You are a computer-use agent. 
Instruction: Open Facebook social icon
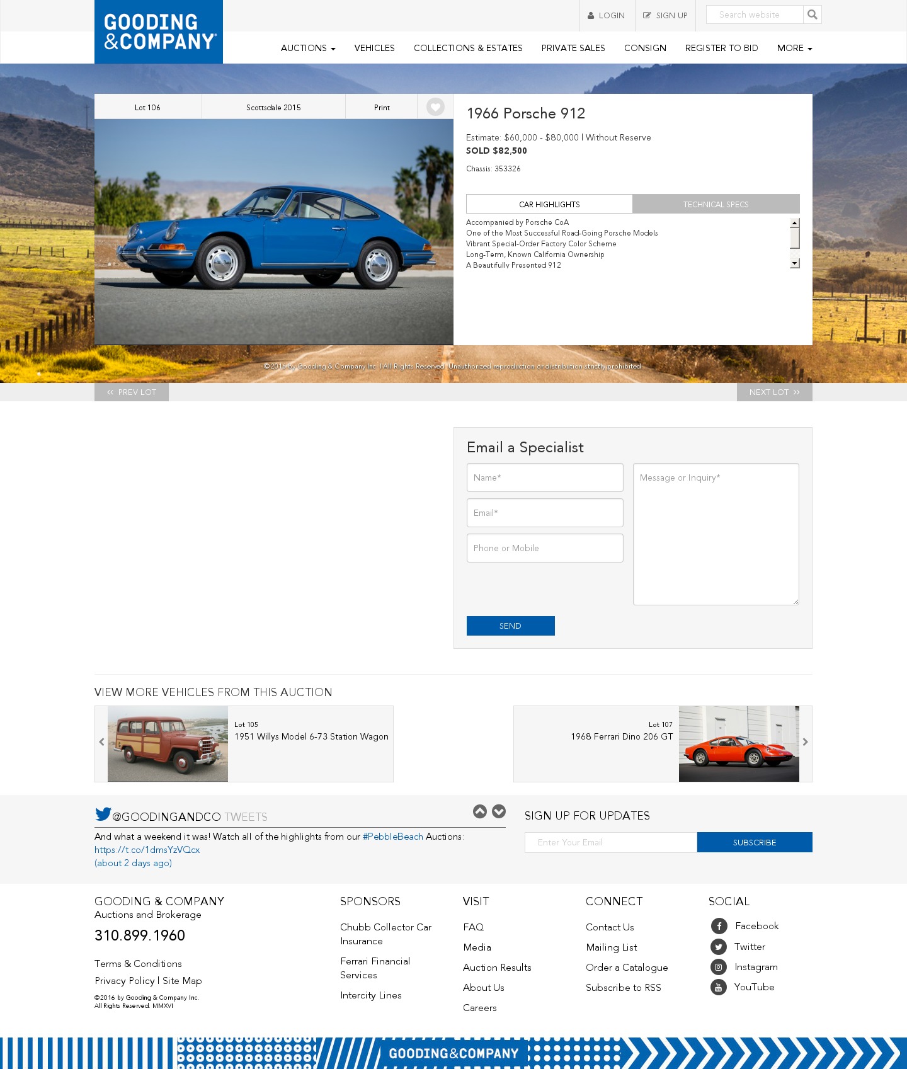pyautogui.click(x=719, y=926)
